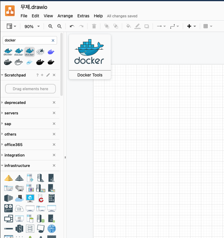Click the zoom in magnifier

click(50, 26)
